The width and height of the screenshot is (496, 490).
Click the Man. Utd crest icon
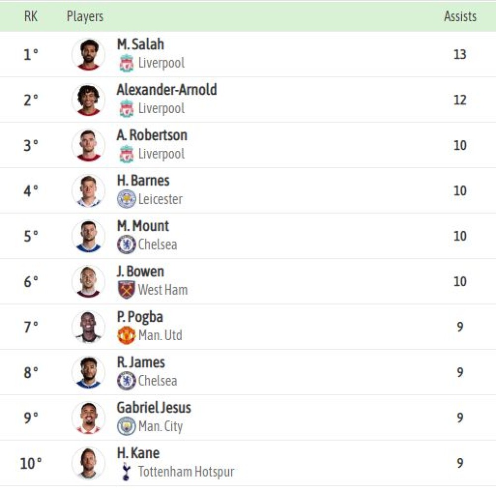(126, 335)
